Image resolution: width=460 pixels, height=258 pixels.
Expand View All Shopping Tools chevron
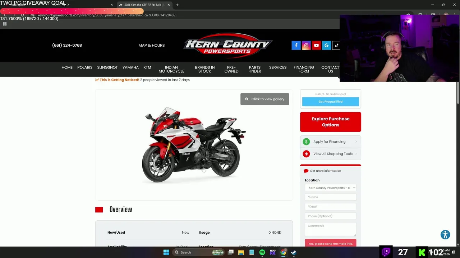(x=356, y=154)
